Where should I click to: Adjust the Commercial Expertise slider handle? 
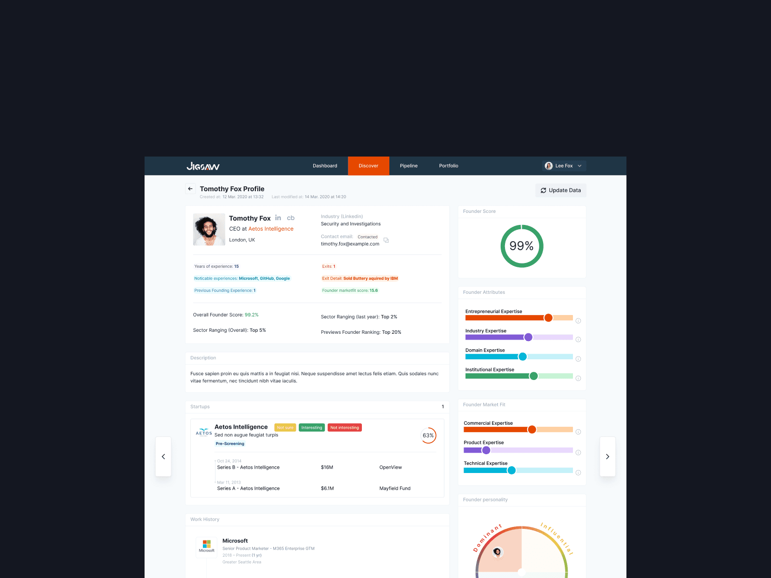(532, 430)
